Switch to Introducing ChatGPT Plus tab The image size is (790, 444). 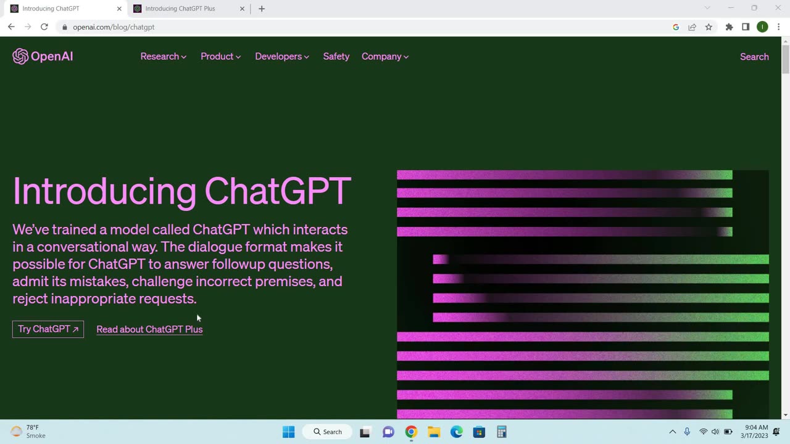[x=189, y=9]
